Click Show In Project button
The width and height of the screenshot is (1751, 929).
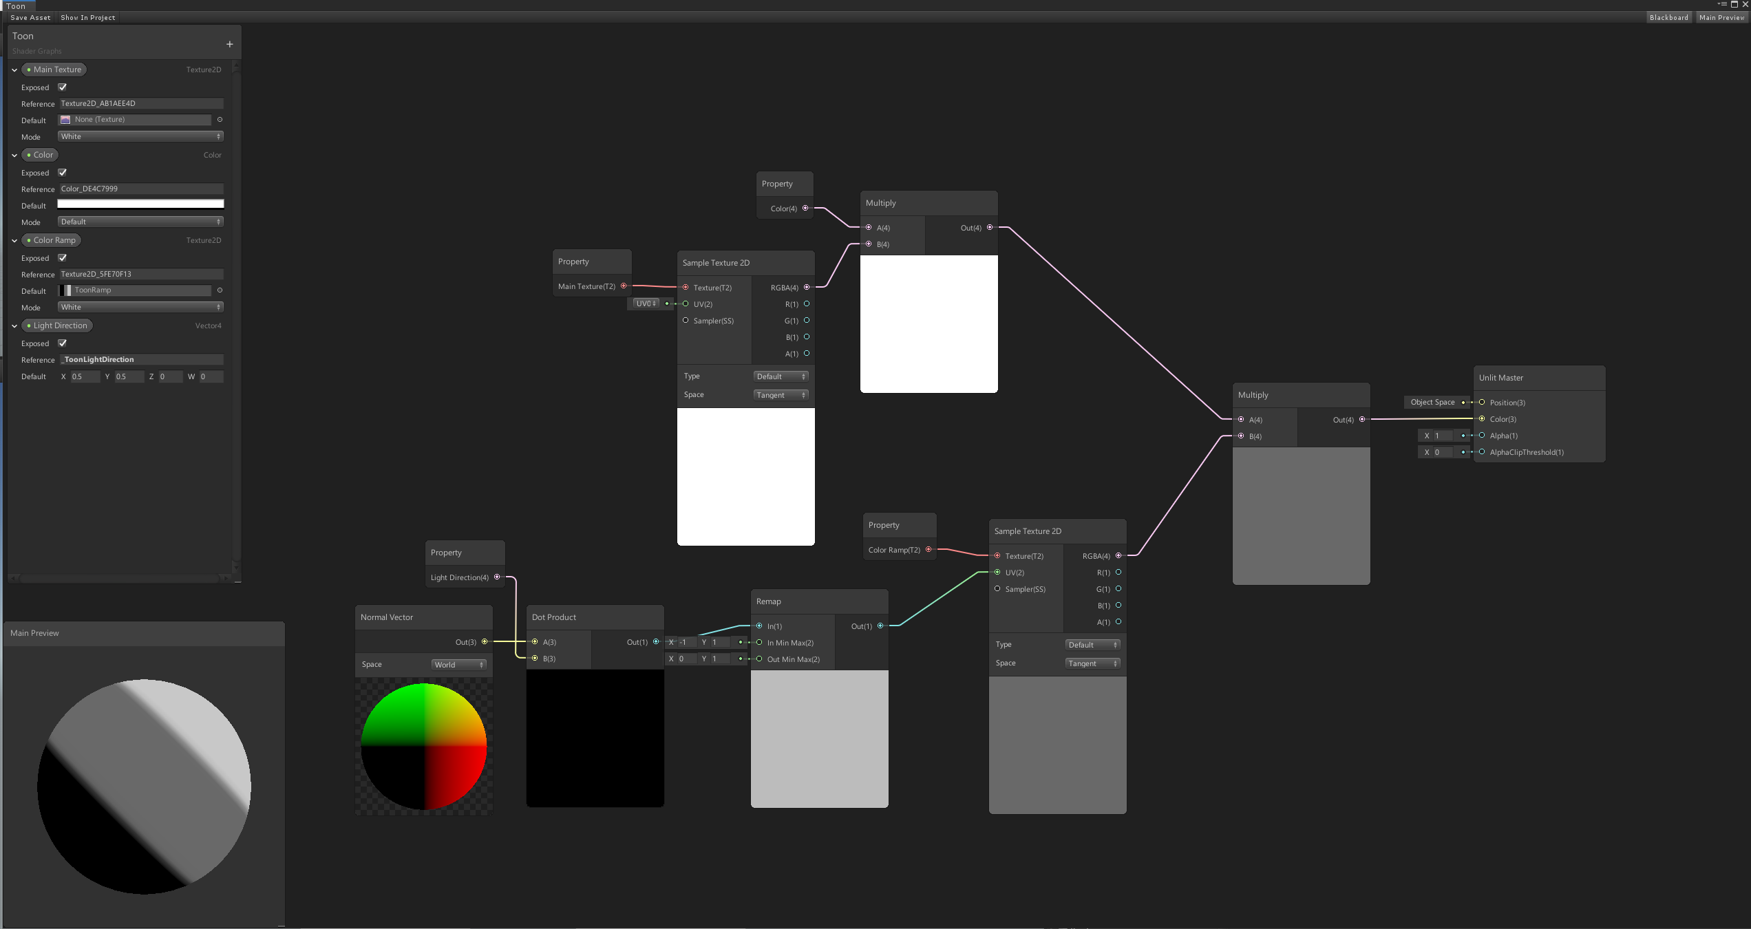click(88, 18)
